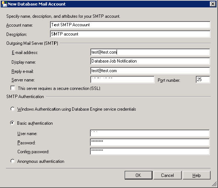Image resolution: width=218 pixels, height=188 pixels.
Task: Enable the secure connection (SSL) checkbox
Action: [x=13, y=88]
